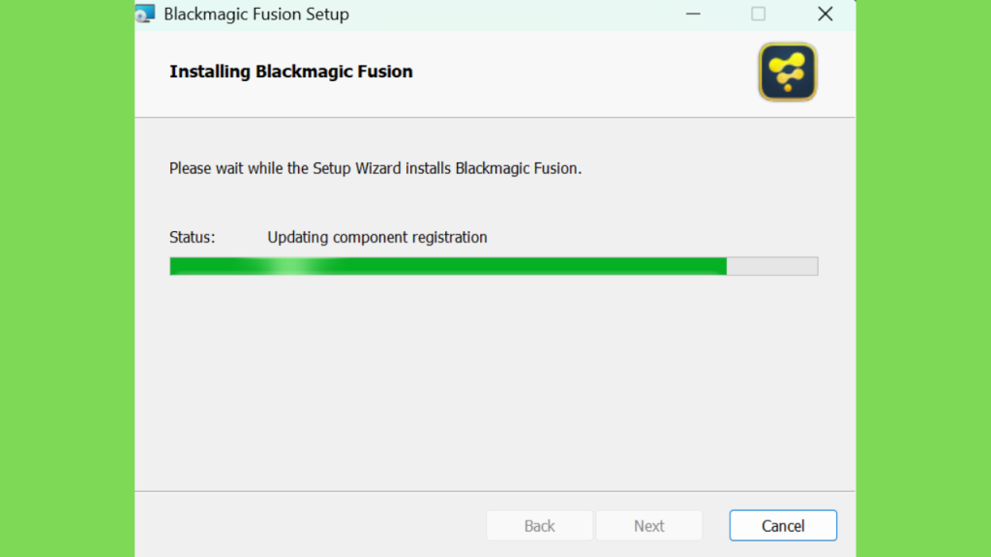Click the 'Status:' label
This screenshot has width=991, height=557.
tap(193, 238)
